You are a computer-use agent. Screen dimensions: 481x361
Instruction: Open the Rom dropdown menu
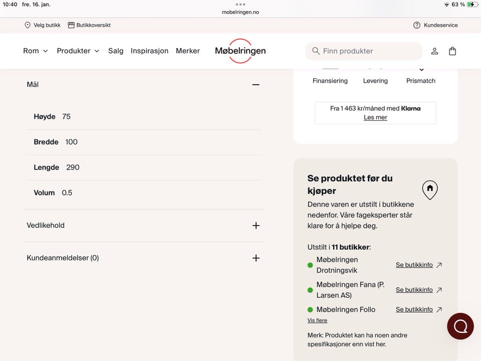[35, 51]
